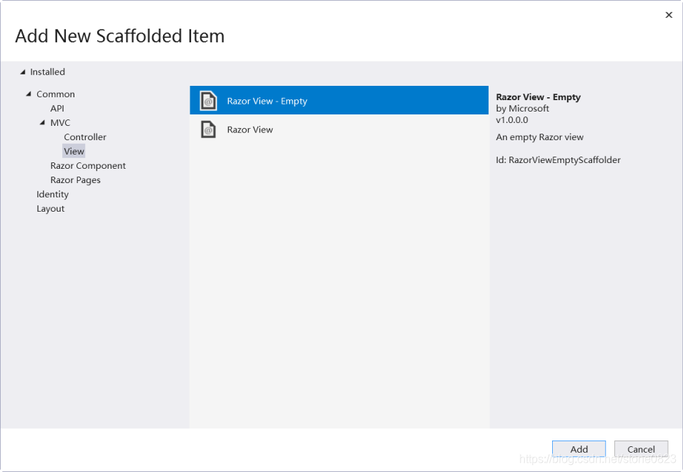Click the Installed root tree item
Viewport: 683px width, 472px height.
point(47,72)
